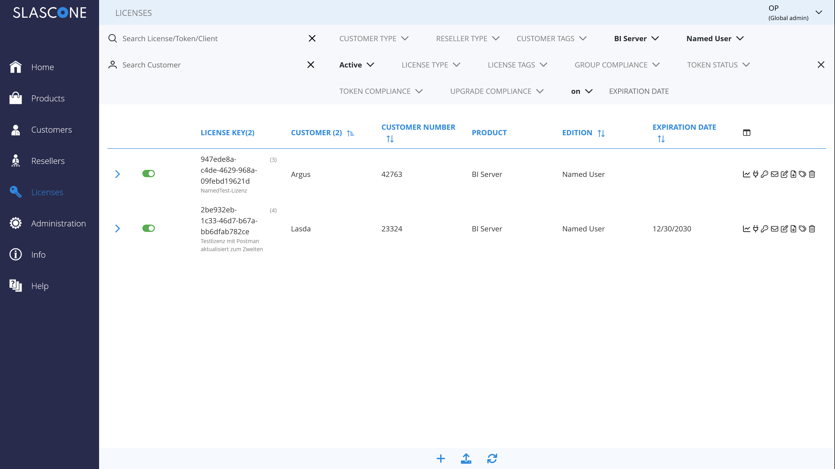Sort by Edition using its arrows icon
835x469 pixels.
pos(601,133)
